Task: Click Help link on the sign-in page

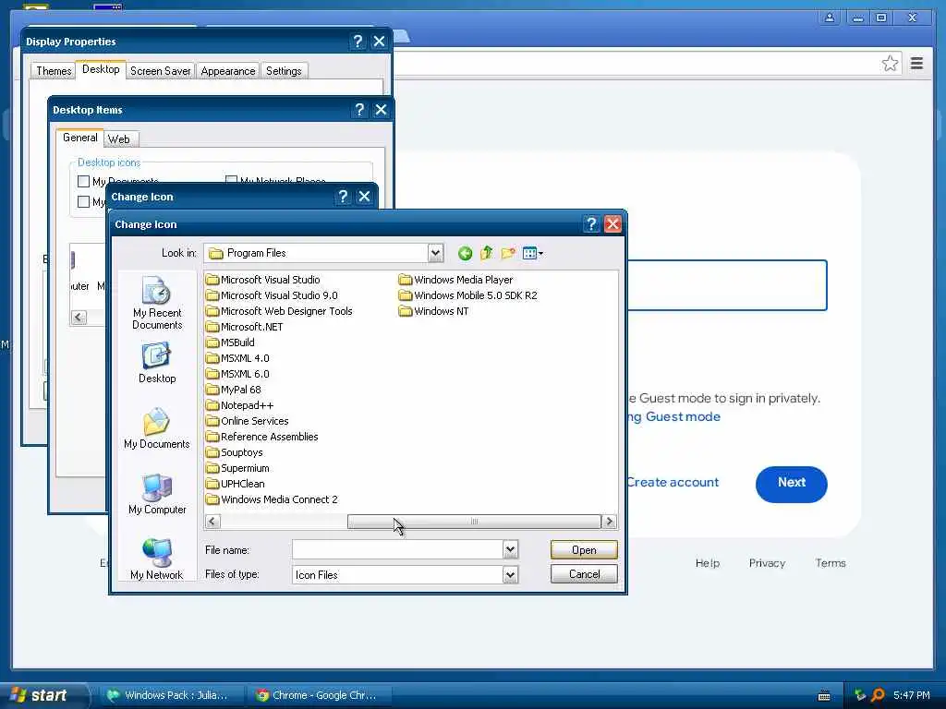Action: click(x=707, y=563)
